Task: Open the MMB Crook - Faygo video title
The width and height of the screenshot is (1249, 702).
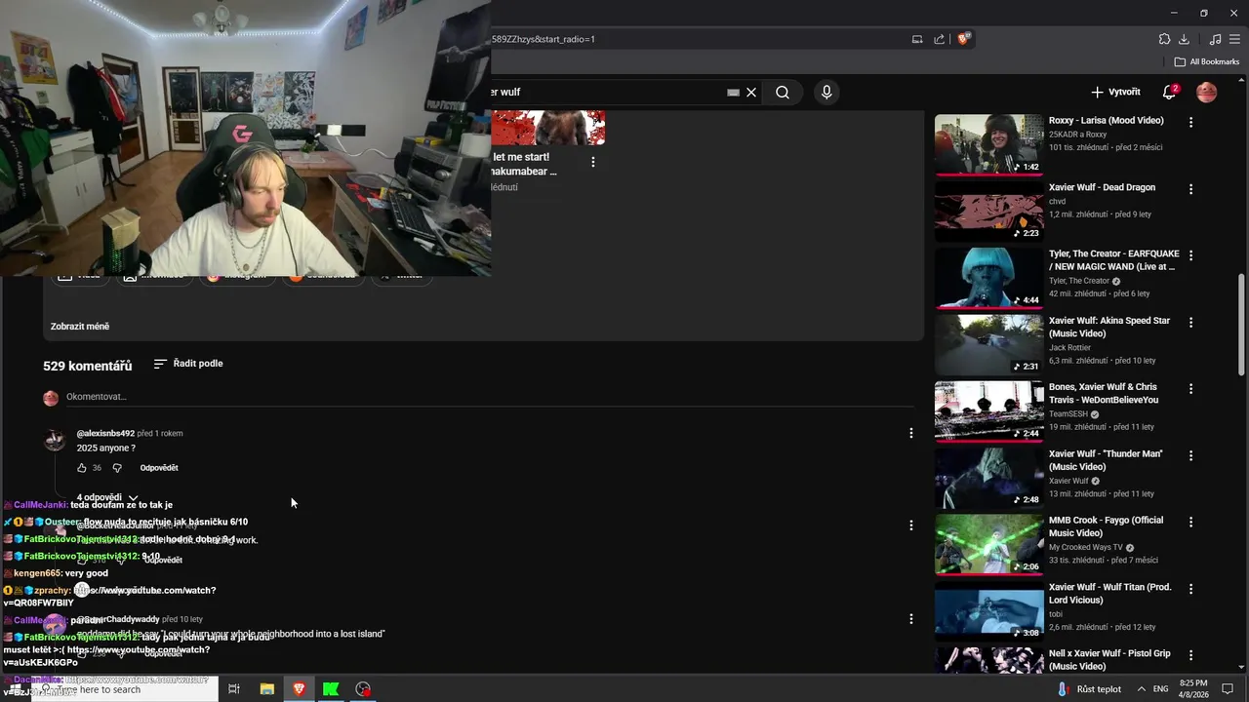Action: [x=1106, y=526]
